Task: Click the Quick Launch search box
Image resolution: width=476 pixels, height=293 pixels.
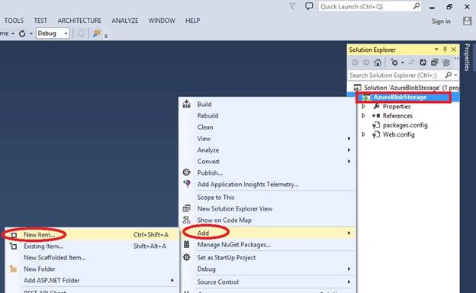Action: (x=369, y=6)
